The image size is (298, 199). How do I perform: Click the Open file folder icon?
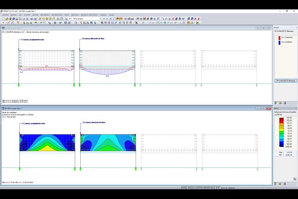click(6, 19)
